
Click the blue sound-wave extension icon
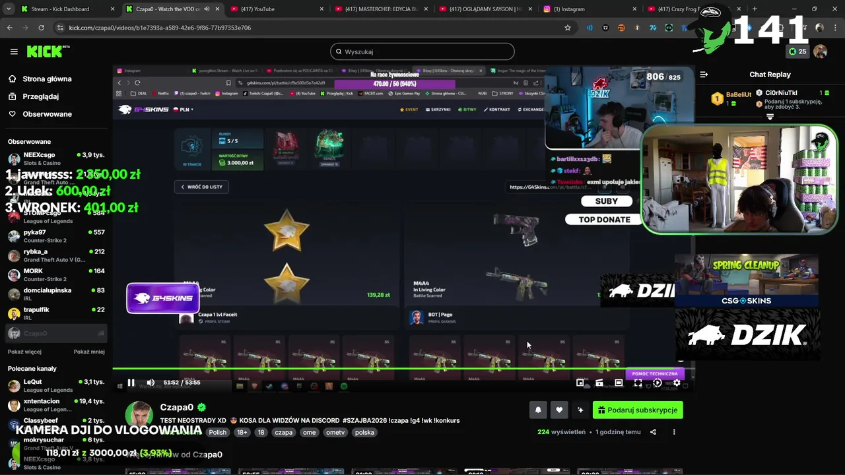pos(590,28)
